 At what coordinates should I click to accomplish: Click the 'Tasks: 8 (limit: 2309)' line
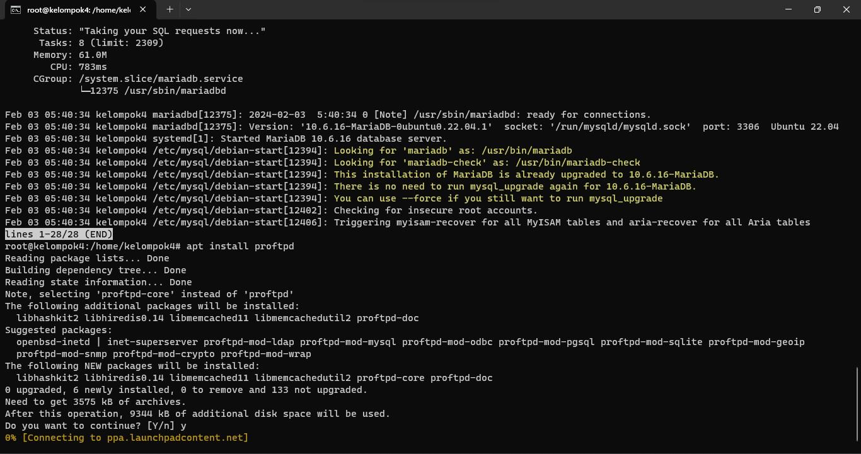coord(101,43)
